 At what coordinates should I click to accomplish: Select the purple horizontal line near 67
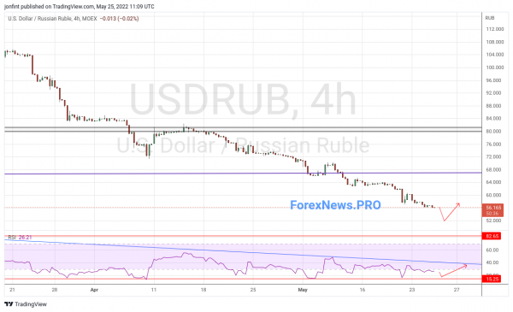tap(243, 173)
